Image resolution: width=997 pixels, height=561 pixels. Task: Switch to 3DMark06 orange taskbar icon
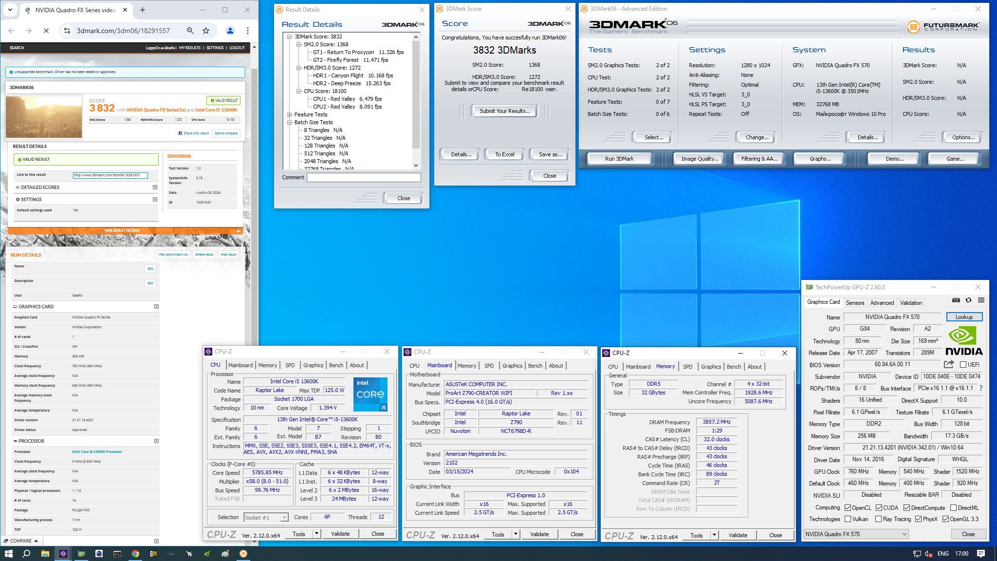pyautogui.click(x=243, y=554)
